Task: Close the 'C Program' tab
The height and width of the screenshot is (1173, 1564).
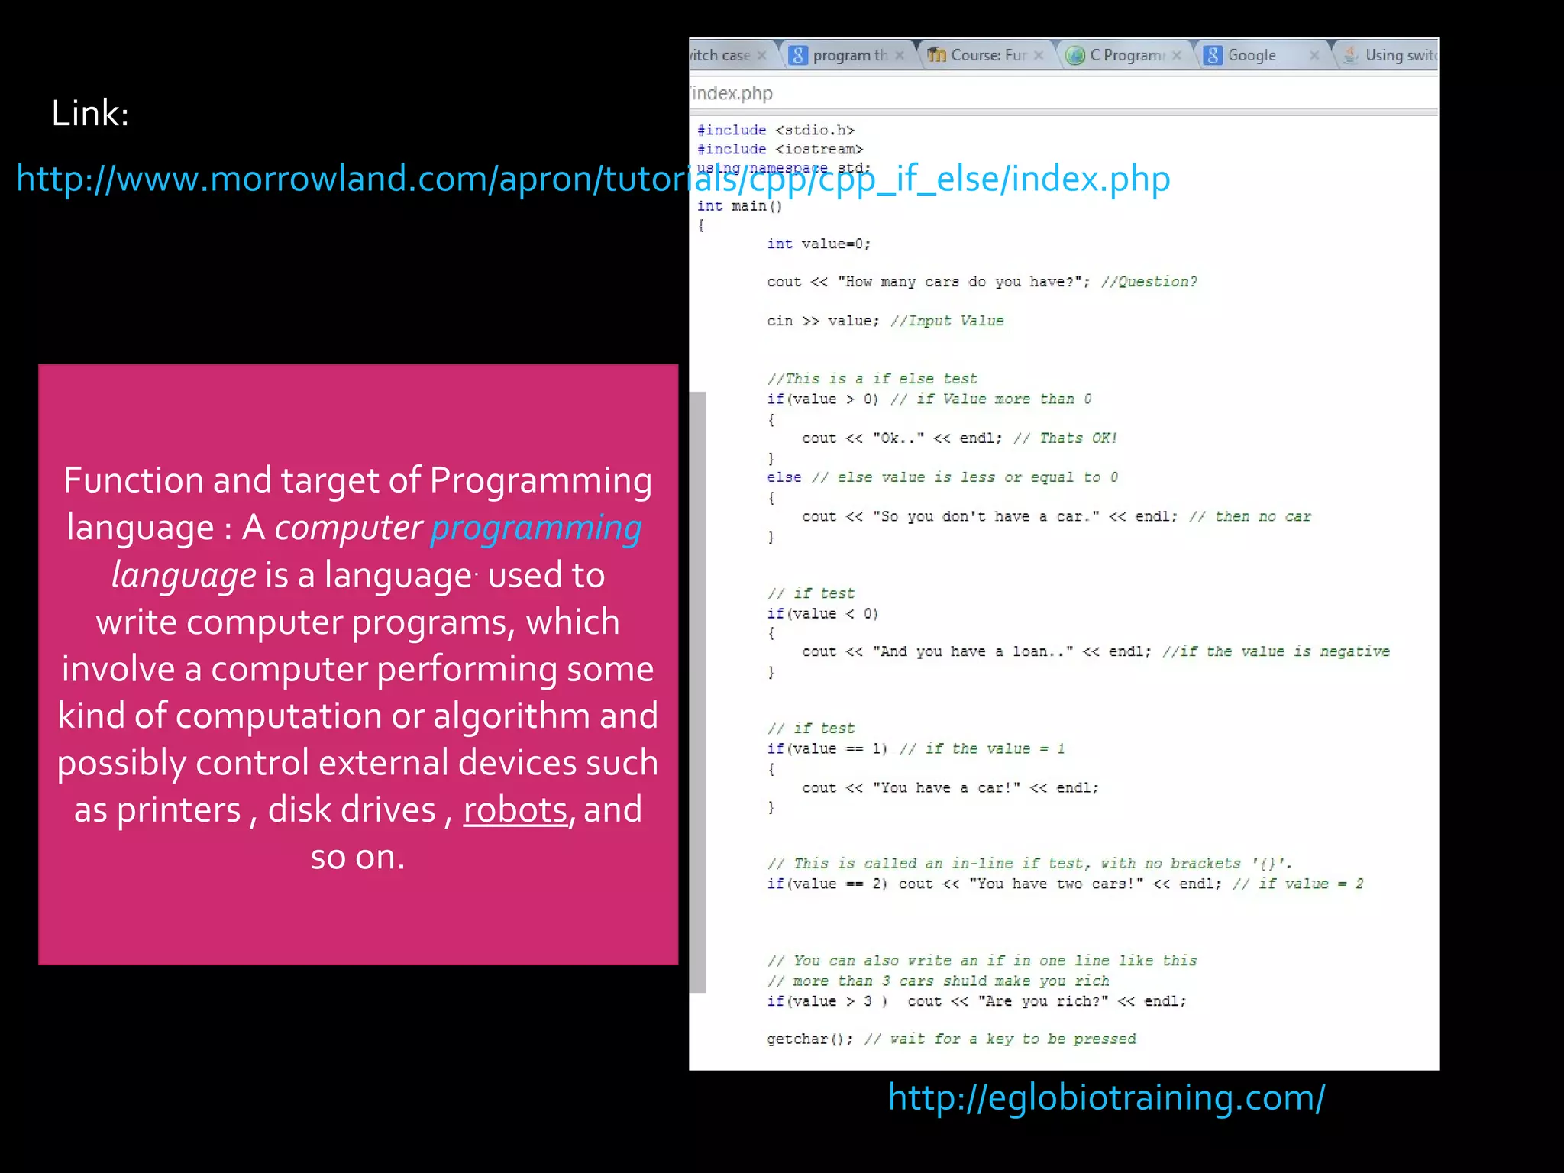Action: (1177, 55)
